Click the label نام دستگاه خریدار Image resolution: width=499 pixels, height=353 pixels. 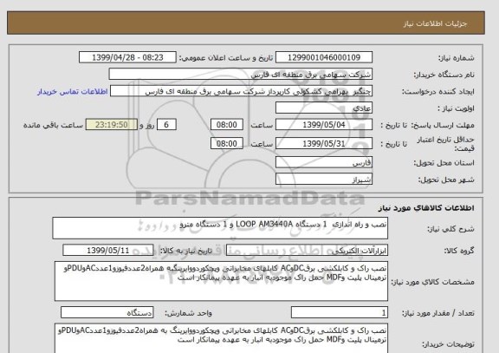coord(444,75)
